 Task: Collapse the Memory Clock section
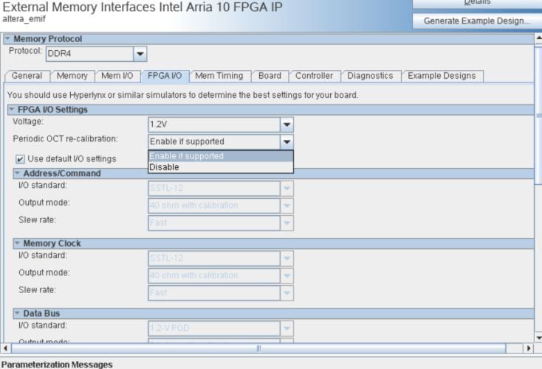(17, 244)
